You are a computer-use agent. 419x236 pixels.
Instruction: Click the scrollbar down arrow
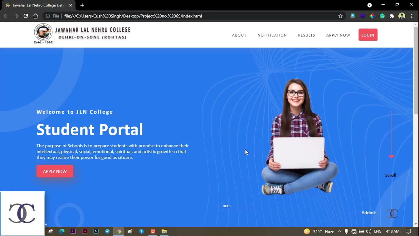click(416, 224)
